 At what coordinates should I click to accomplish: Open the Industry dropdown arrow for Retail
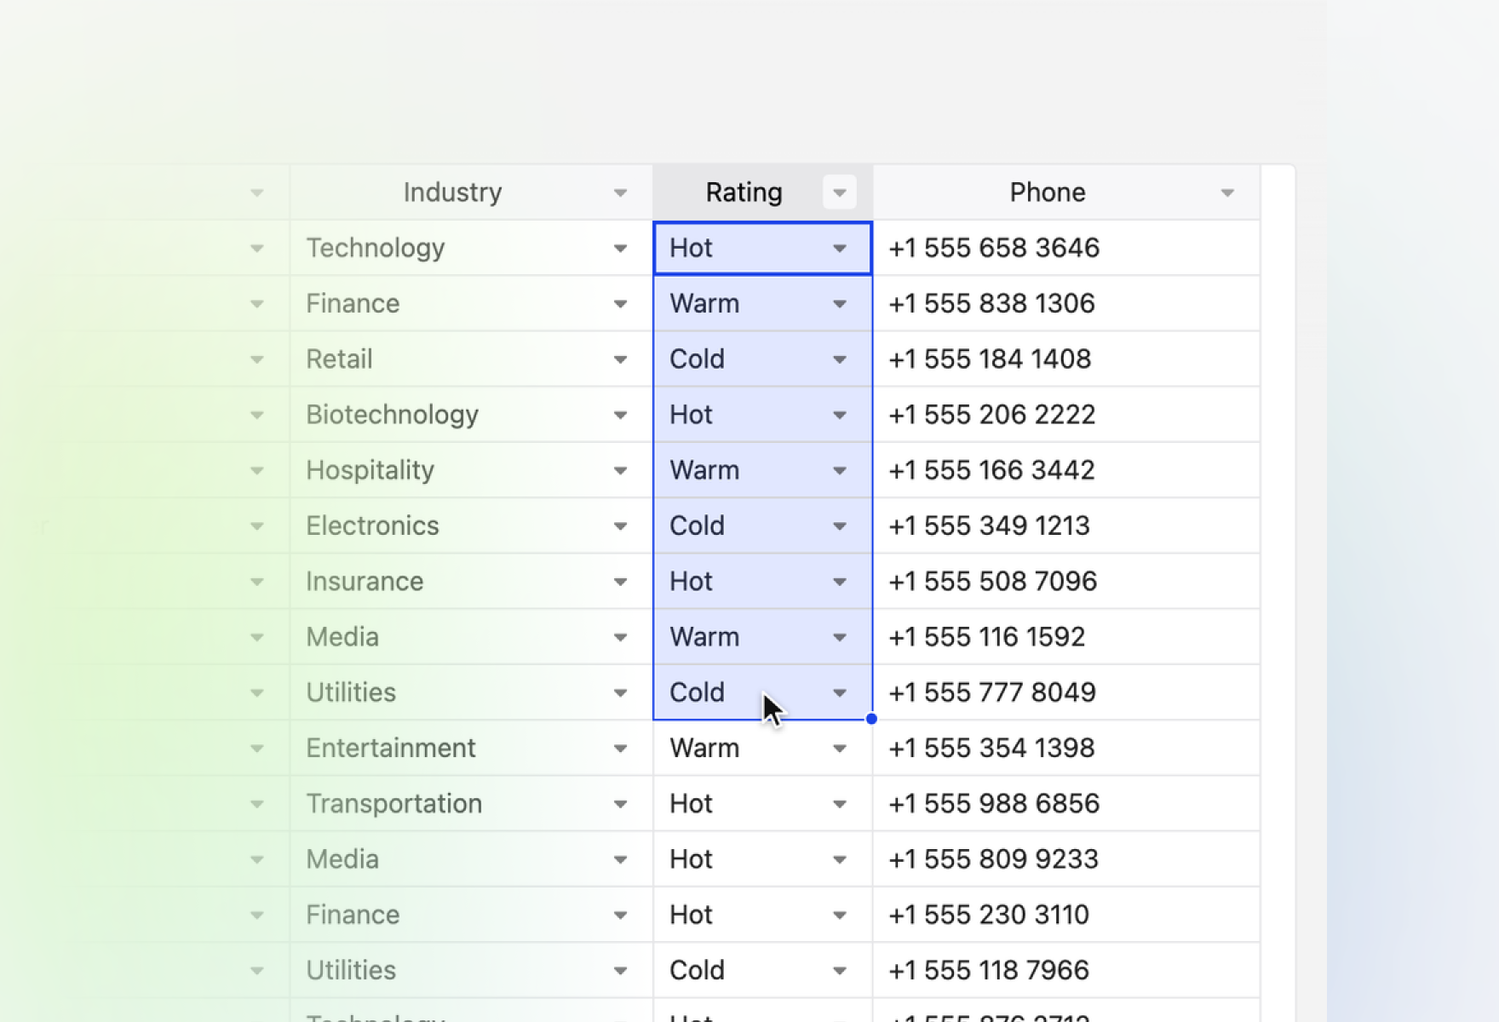620,359
